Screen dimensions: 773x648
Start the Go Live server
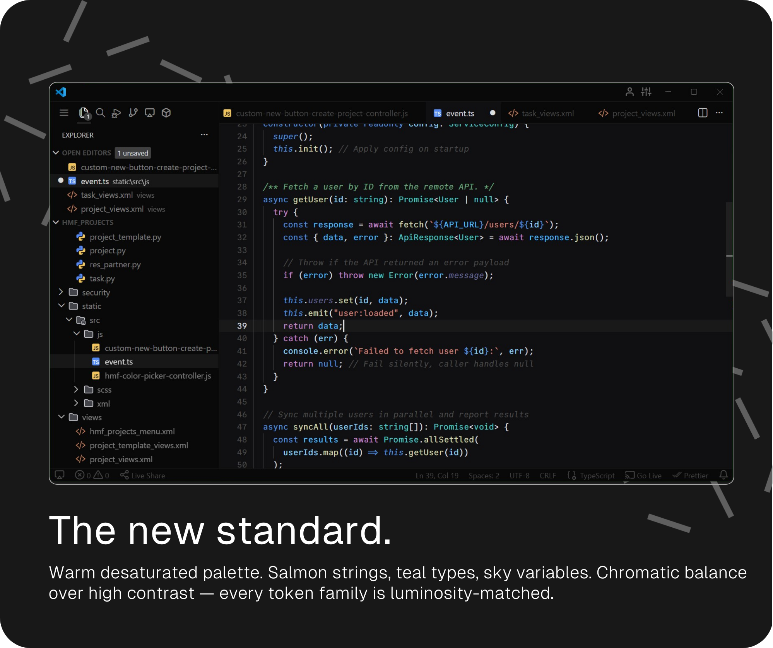tap(644, 475)
